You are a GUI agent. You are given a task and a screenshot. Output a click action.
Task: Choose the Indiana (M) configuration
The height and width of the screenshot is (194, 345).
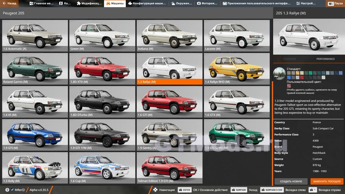[169, 36]
